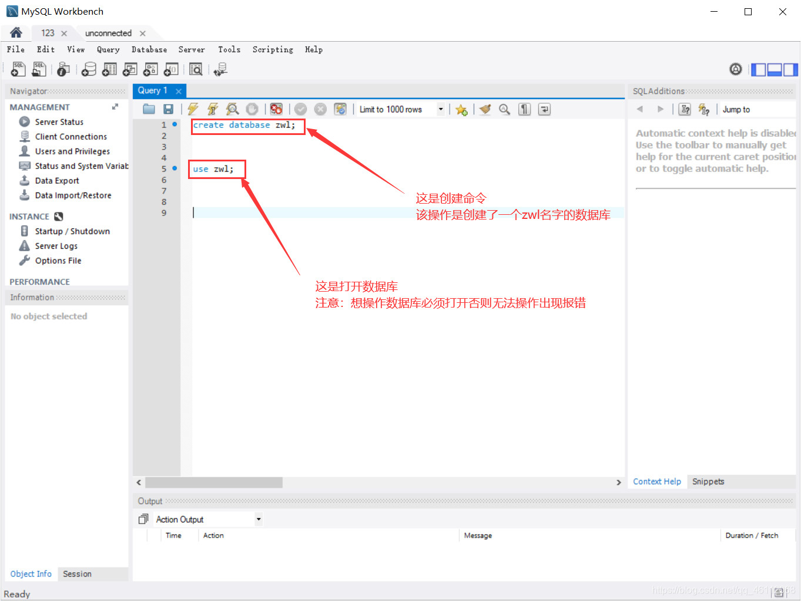Screen dimensions: 801x601
Task: Create a new SQL tab icon
Action: click(18, 69)
